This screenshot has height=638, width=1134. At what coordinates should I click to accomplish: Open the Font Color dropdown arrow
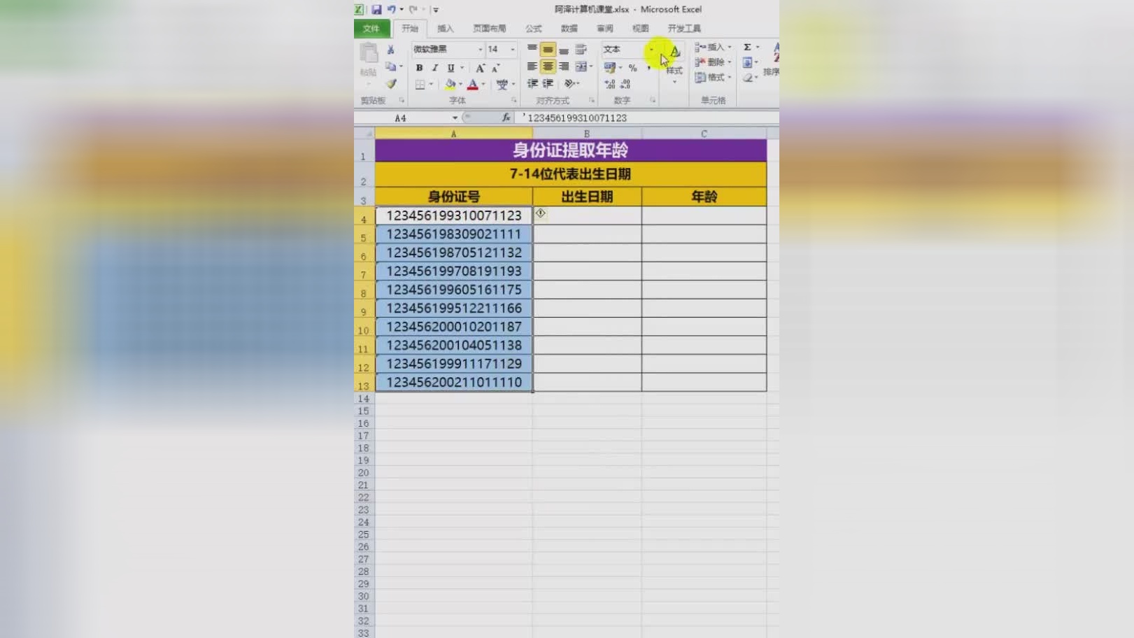pyautogui.click(x=483, y=85)
